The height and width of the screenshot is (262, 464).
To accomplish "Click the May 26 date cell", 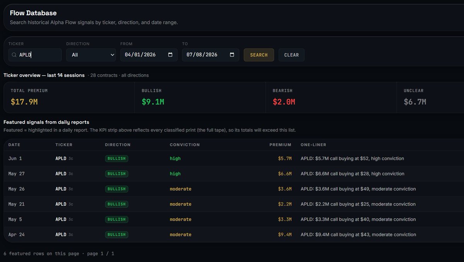I will (x=17, y=189).
